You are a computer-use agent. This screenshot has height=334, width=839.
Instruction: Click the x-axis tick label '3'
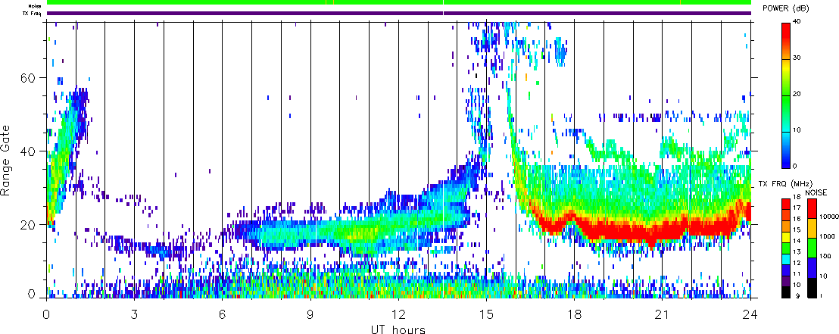(x=134, y=314)
